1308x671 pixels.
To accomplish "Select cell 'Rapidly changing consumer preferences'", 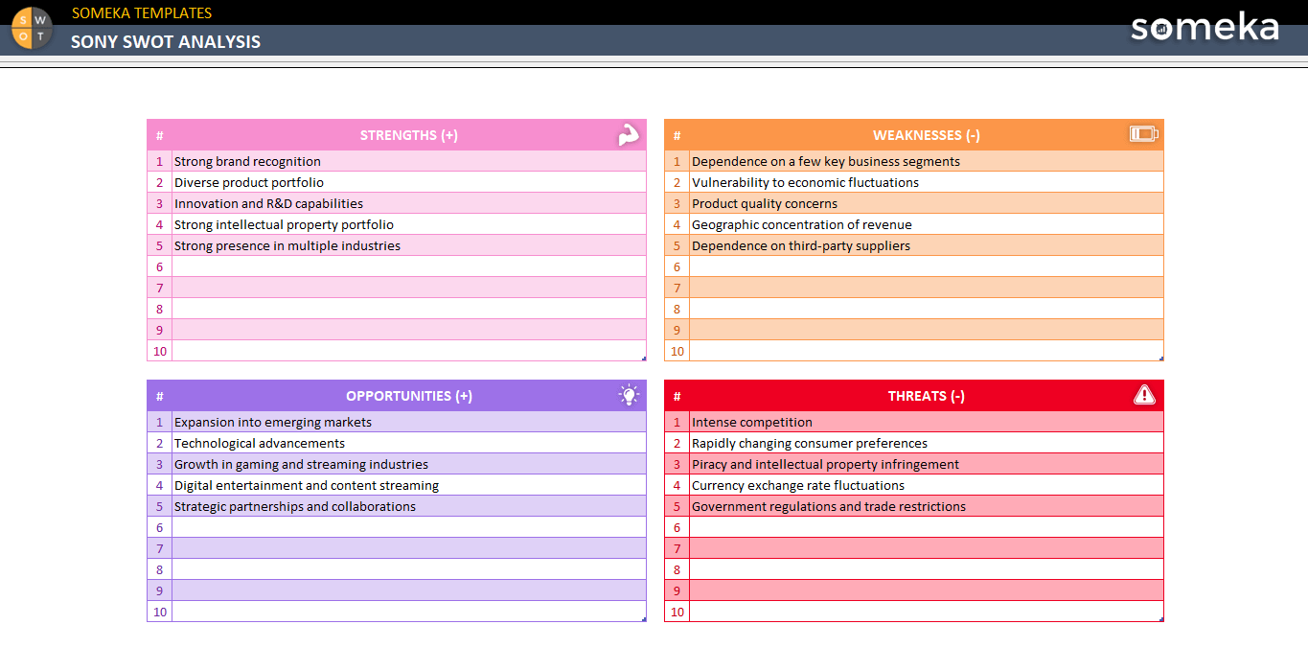I will (x=927, y=443).
